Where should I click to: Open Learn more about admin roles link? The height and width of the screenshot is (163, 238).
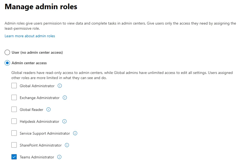(x=30, y=36)
